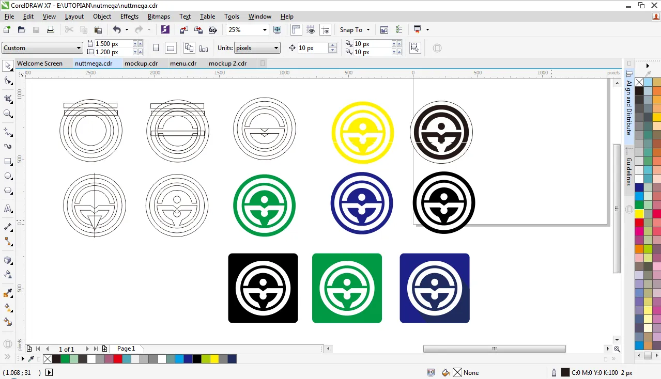Open the Align and Distribute docker
The image size is (661, 379).
[629, 107]
